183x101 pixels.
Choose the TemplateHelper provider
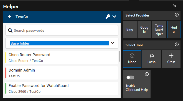point(159,29)
